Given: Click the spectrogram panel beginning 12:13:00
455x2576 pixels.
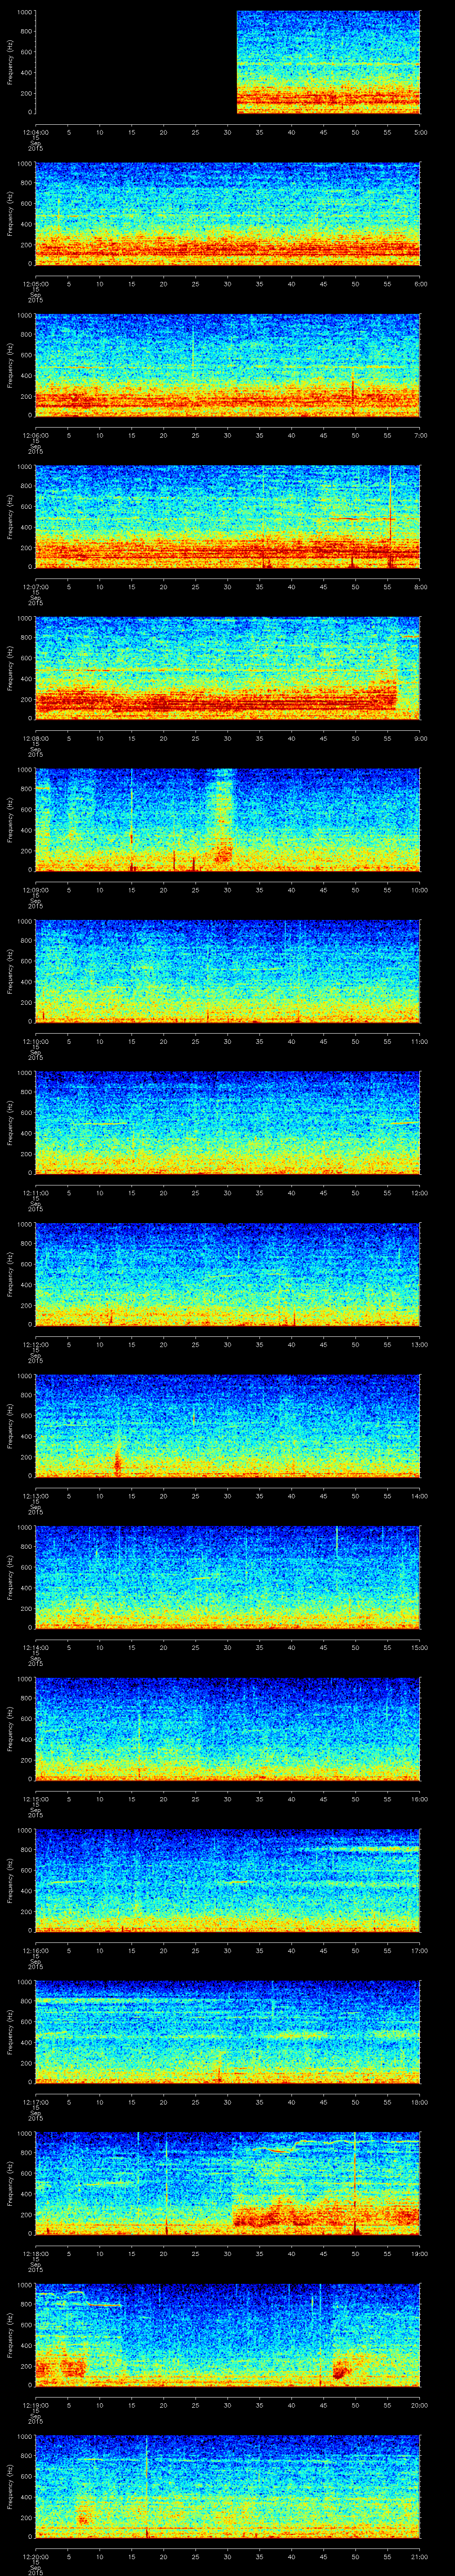Looking at the screenshot, I should click(228, 1426).
